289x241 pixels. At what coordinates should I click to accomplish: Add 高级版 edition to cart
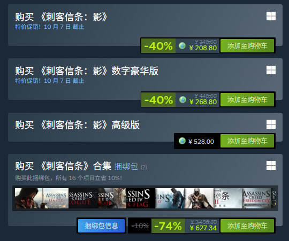click(x=247, y=141)
